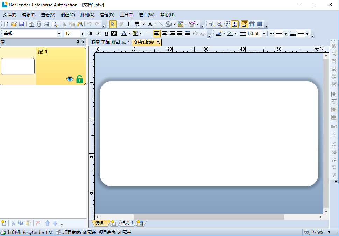Click the Save document icon
The height and width of the screenshot is (236, 339).
pos(22,24)
